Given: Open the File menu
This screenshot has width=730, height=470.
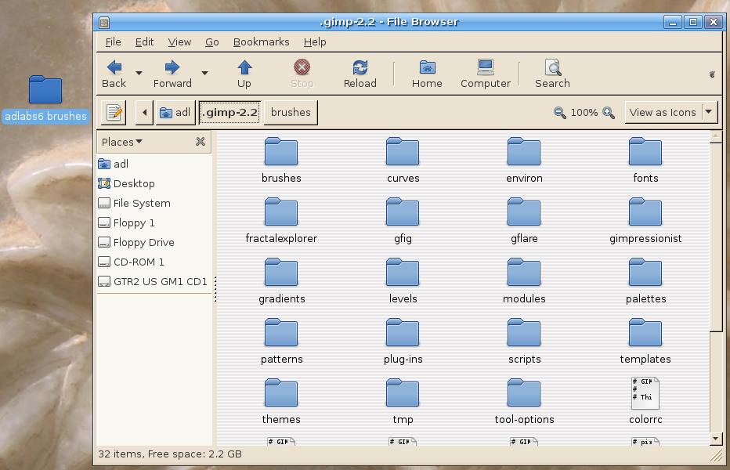Looking at the screenshot, I should (113, 42).
